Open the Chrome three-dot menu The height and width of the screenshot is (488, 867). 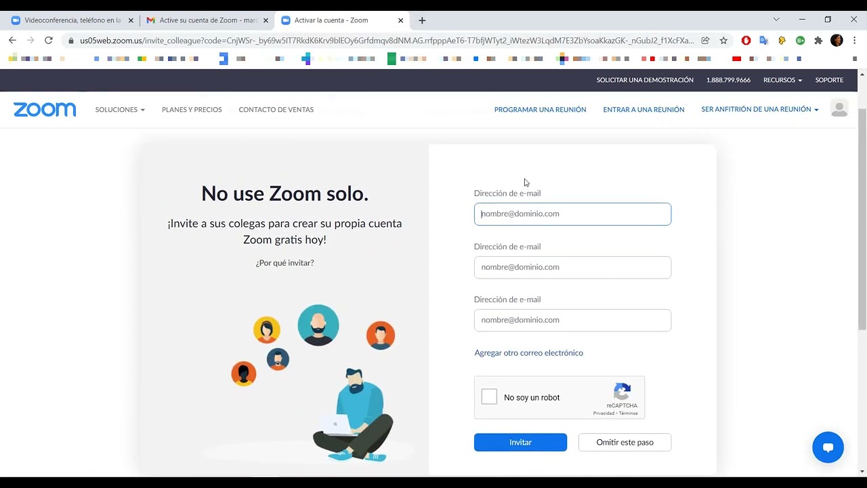(x=855, y=41)
